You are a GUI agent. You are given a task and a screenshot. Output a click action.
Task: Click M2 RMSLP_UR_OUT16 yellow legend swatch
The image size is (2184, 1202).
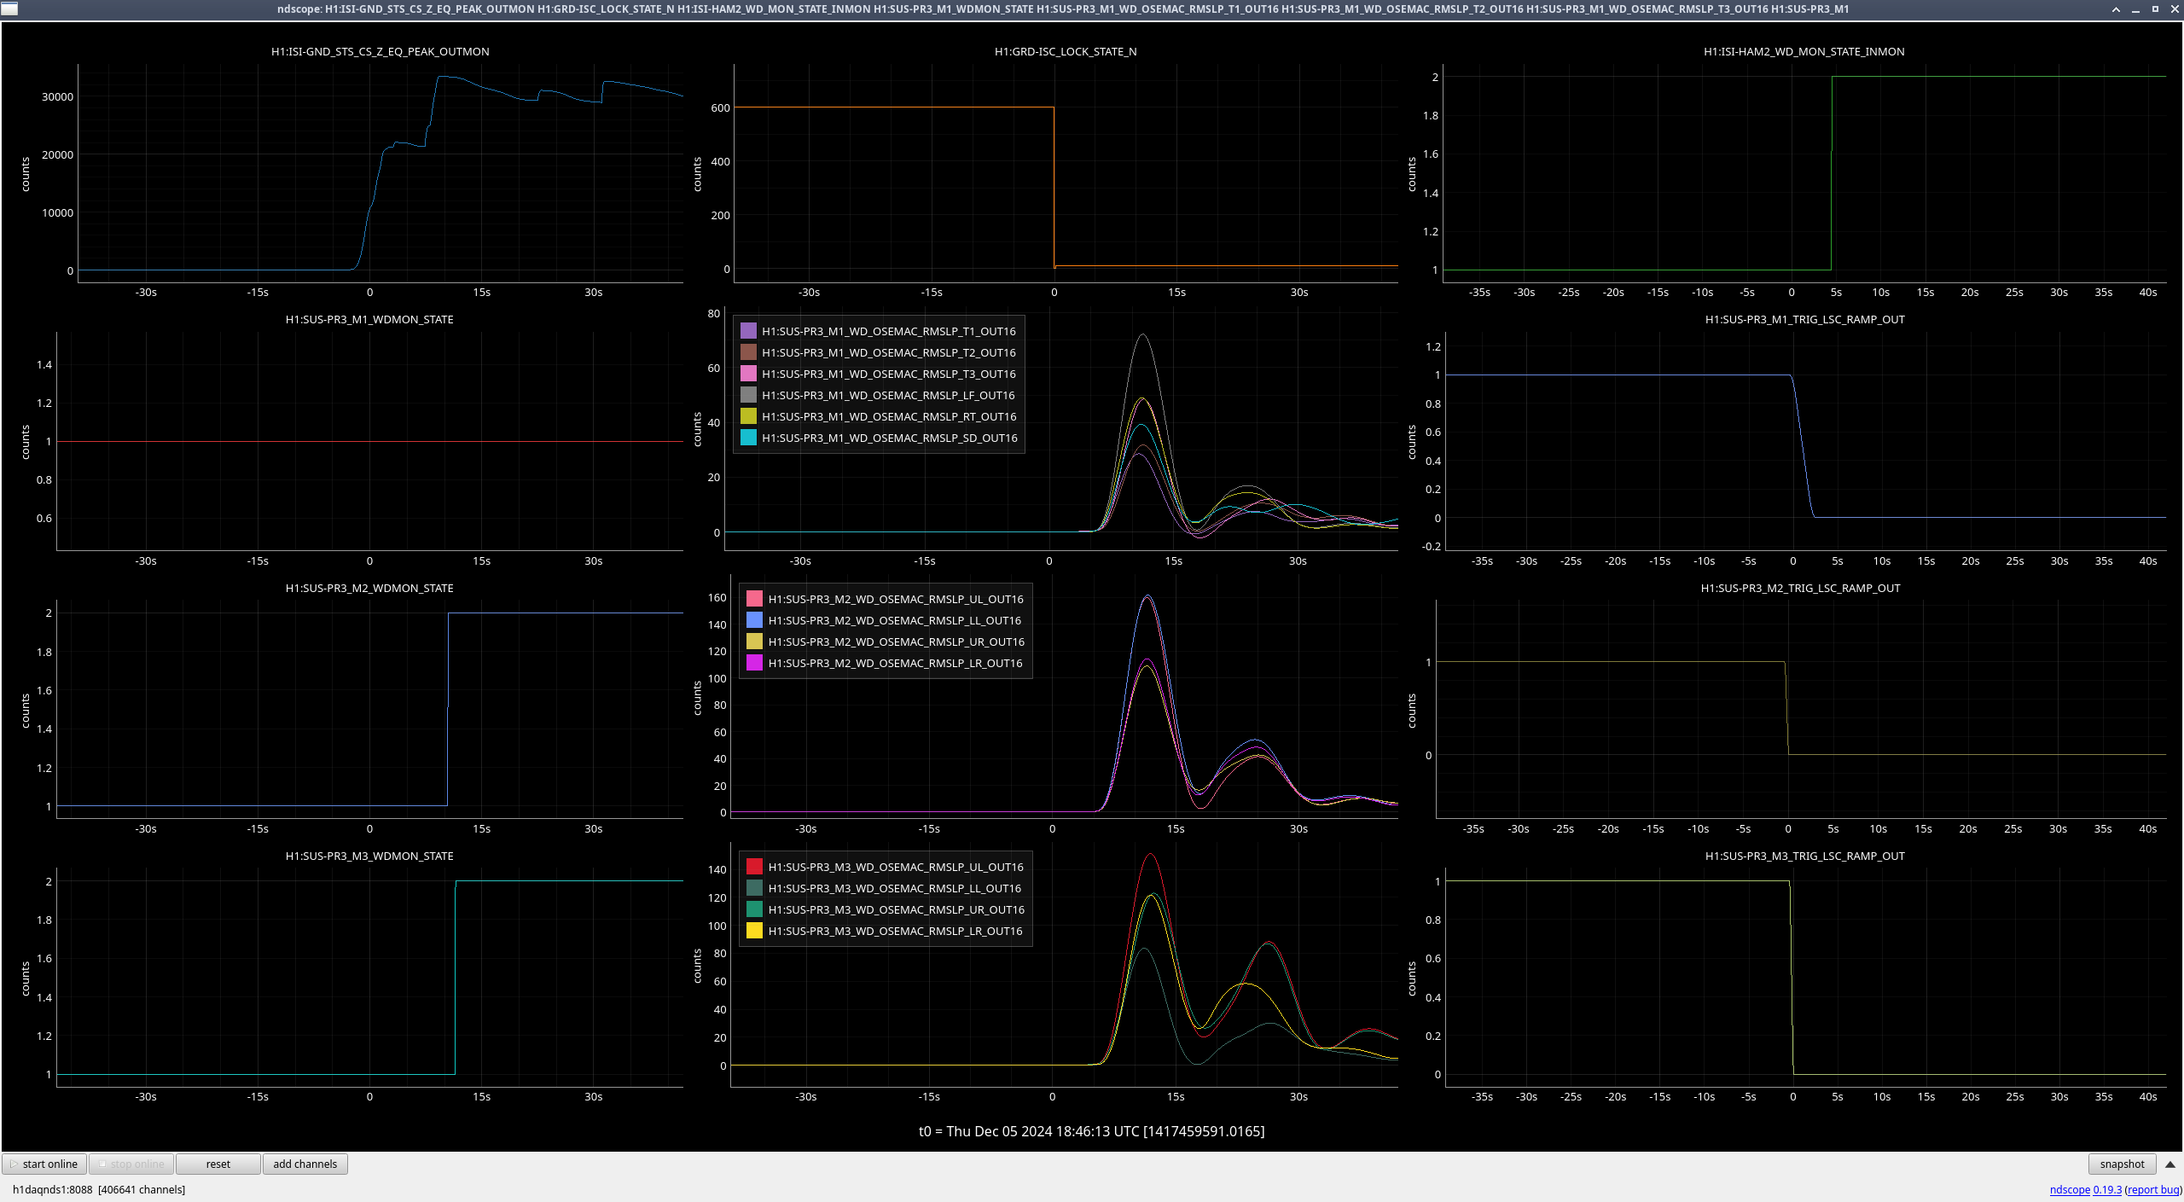click(754, 642)
